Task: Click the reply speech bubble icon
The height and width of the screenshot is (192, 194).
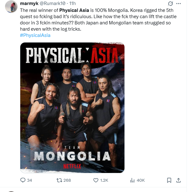Action: pyautogui.click(x=23, y=180)
